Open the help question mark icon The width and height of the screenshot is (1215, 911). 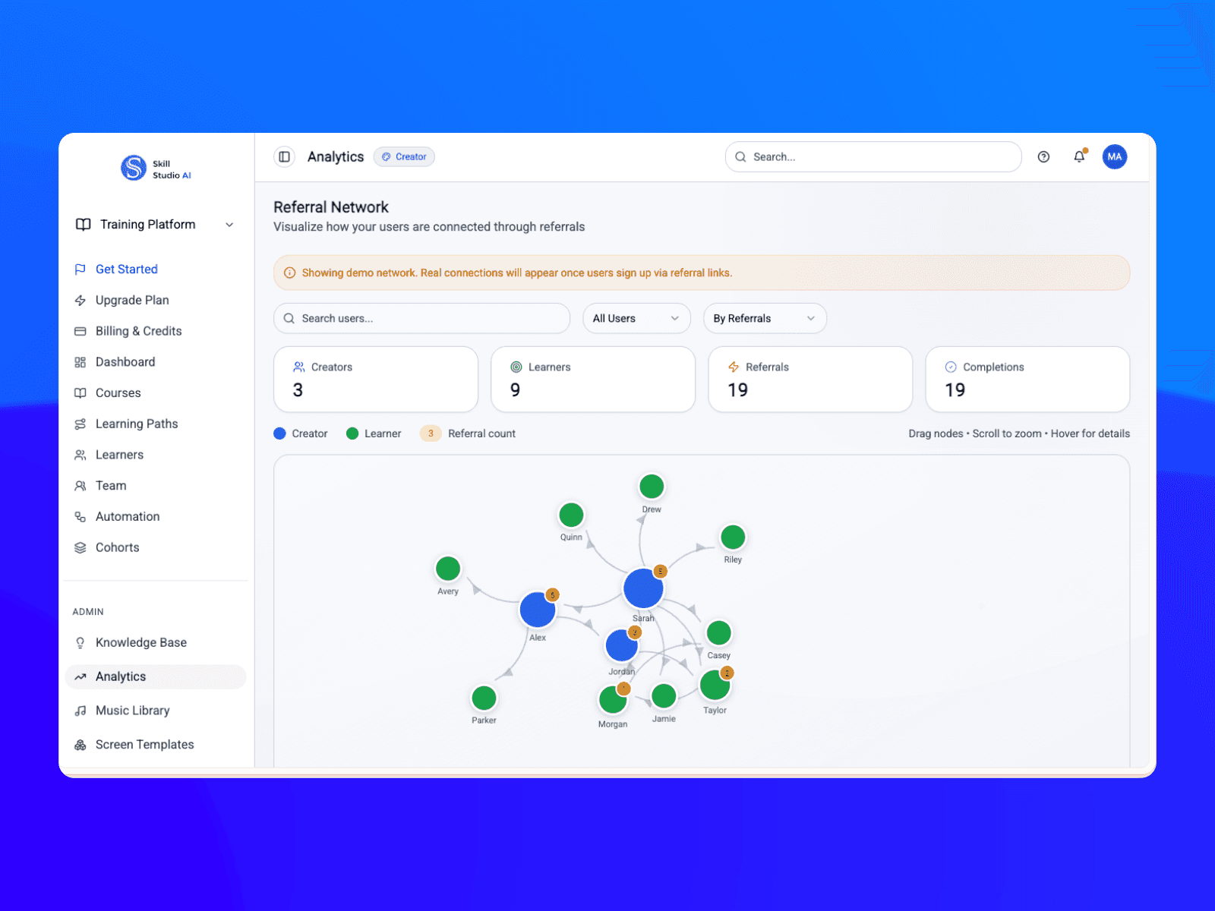pos(1043,157)
